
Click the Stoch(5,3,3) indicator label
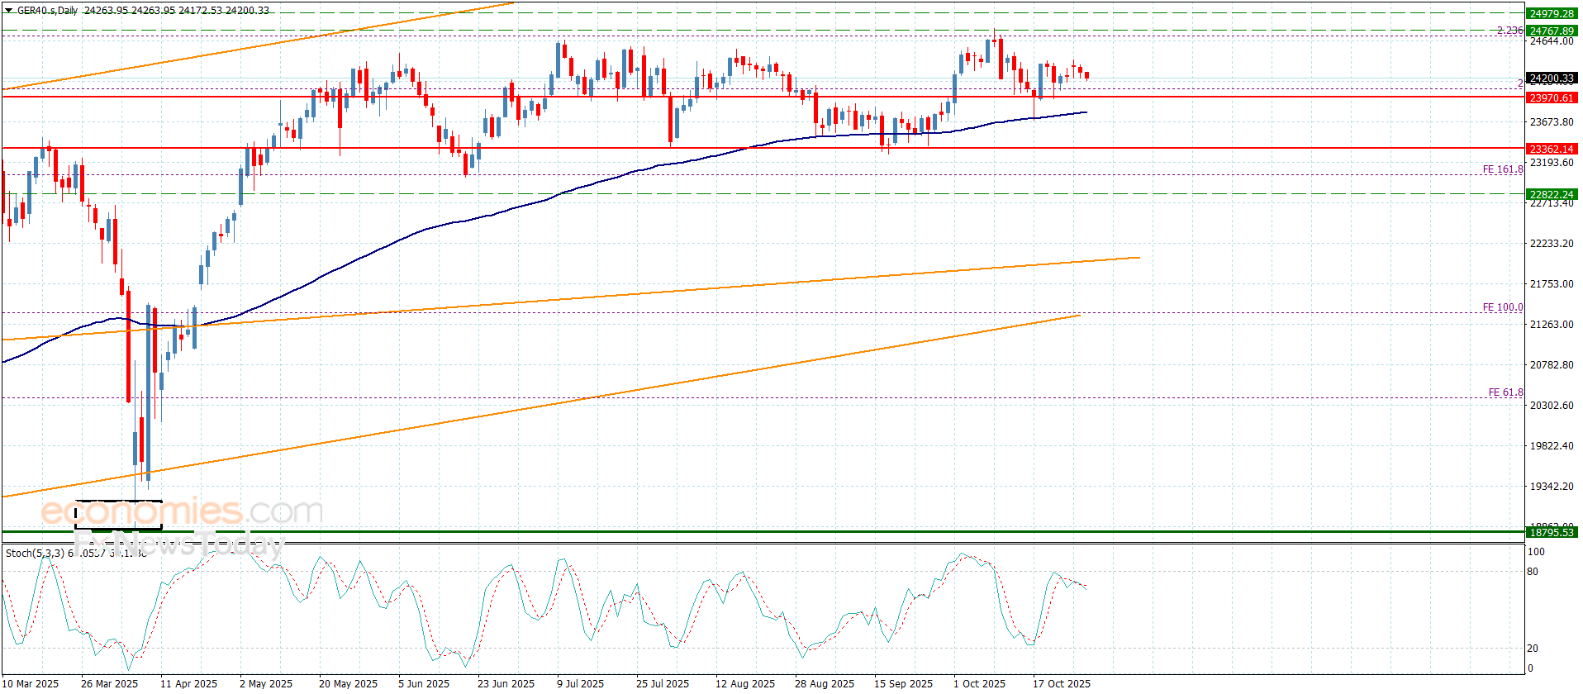pyautogui.click(x=35, y=553)
